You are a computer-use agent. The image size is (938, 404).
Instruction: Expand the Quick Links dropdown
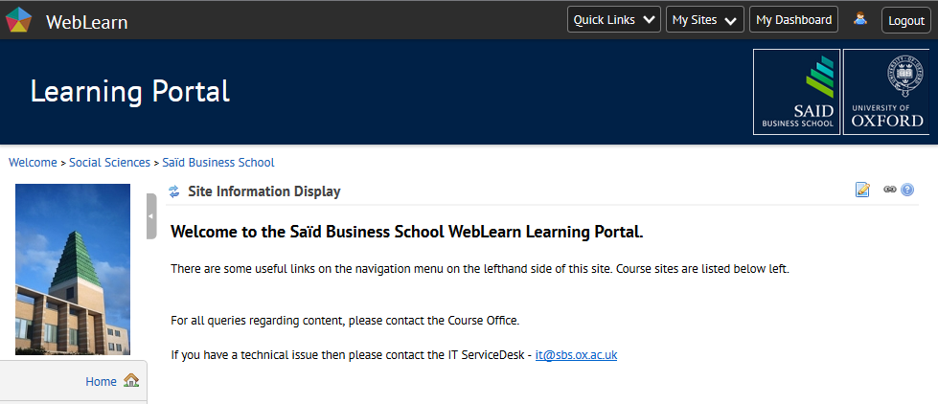[613, 20]
